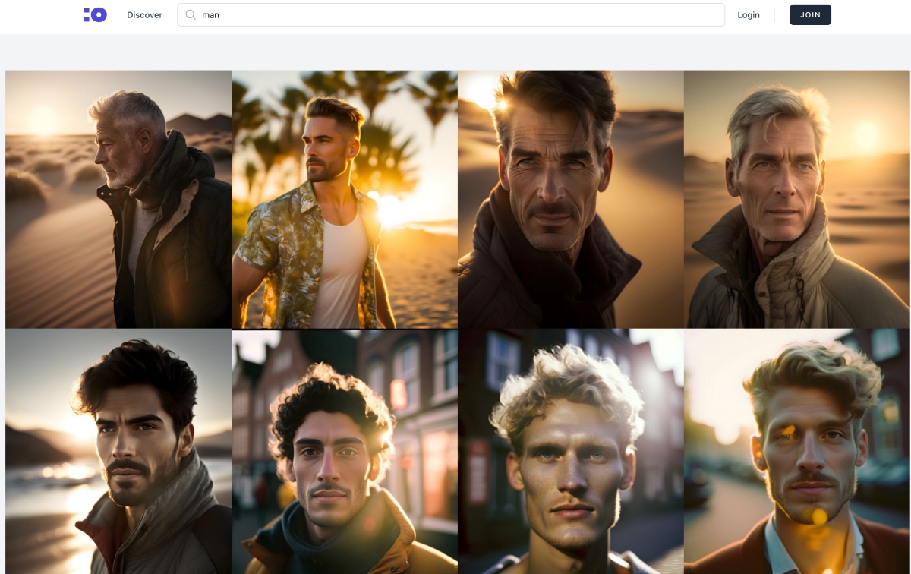Open the floral shirt man with palm trees photo
The width and height of the screenshot is (911, 574).
pyautogui.click(x=344, y=199)
